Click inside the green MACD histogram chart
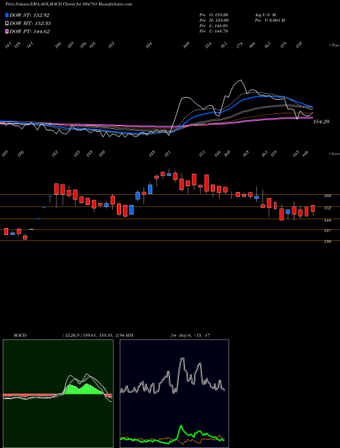340x448 pixels. [x=58, y=394]
